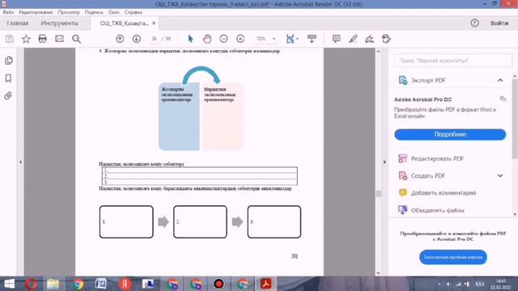Viewport: 518px width, 291px height.
Task: Send file by email envelope icon
Action: pyautogui.click(x=59, y=39)
